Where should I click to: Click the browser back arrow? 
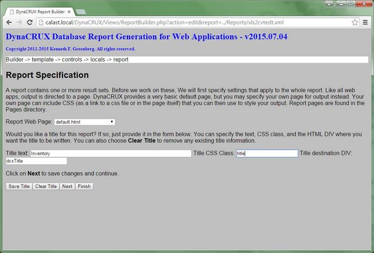(x=9, y=22)
